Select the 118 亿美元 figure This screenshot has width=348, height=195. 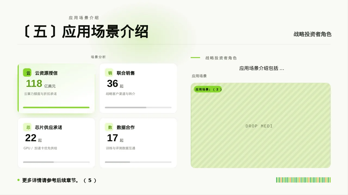41,84
